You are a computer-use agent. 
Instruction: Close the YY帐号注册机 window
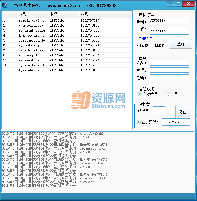pos(188,4)
